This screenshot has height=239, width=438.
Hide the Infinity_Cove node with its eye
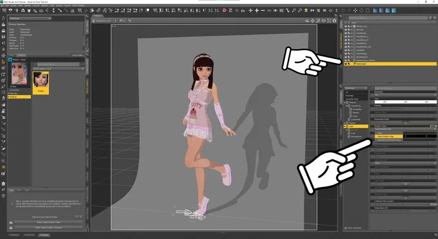click(345, 26)
